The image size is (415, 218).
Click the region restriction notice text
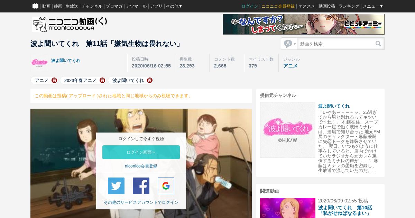click(x=113, y=96)
